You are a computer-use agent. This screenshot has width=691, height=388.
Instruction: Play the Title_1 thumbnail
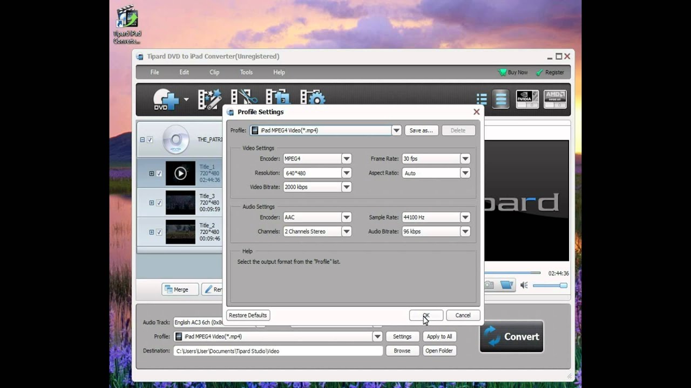point(180,174)
